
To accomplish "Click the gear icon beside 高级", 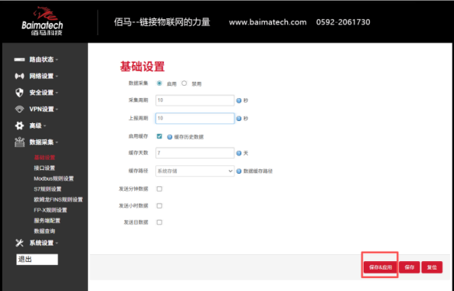I will 19,126.
